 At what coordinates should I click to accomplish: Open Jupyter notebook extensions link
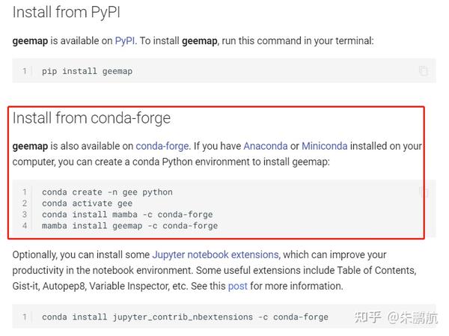click(x=216, y=254)
